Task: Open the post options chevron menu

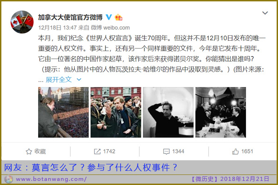Action: [x=265, y=13]
